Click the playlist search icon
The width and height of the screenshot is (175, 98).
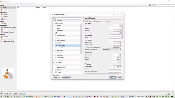[x=150, y=5]
